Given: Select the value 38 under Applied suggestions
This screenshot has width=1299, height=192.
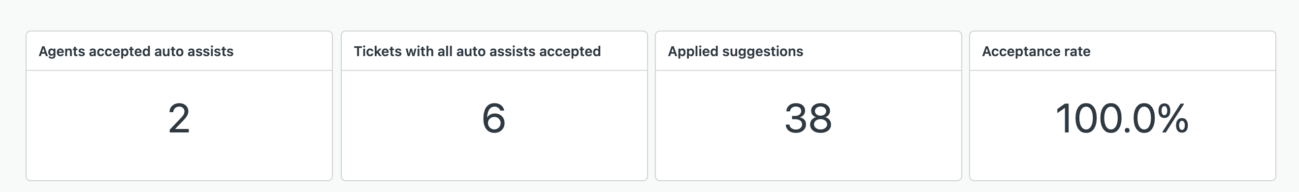Looking at the screenshot, I should click(x=809, y=119).
